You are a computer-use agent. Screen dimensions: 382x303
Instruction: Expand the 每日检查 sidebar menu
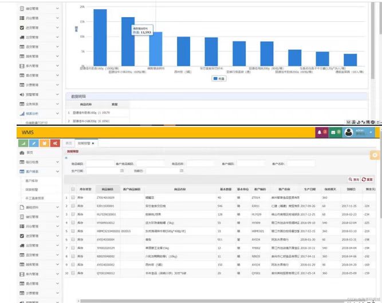point(57,162)
